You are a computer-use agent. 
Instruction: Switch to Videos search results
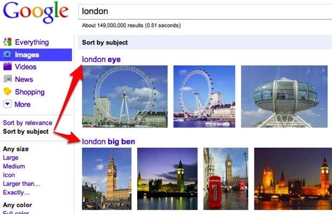pyautogui.click(x=26, y=67)
